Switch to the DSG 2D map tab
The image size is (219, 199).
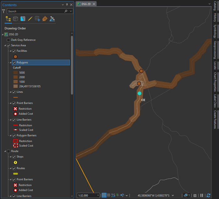tap(86, 4)
